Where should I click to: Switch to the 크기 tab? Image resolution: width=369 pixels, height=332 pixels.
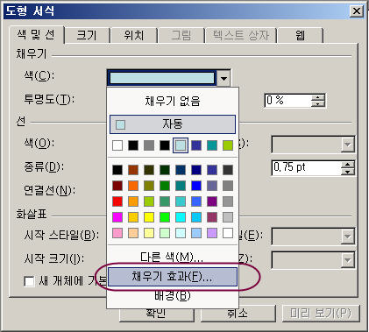pyautogui.click(x=87, y=35)
